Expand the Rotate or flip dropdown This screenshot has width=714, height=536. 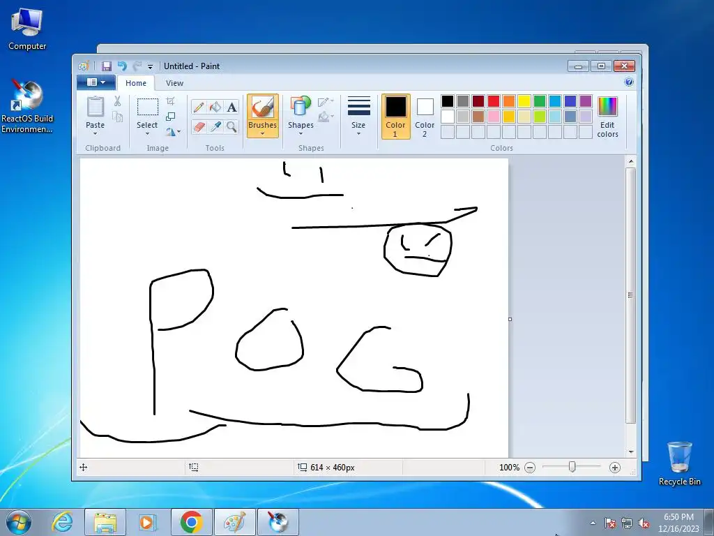coord(173,132)
